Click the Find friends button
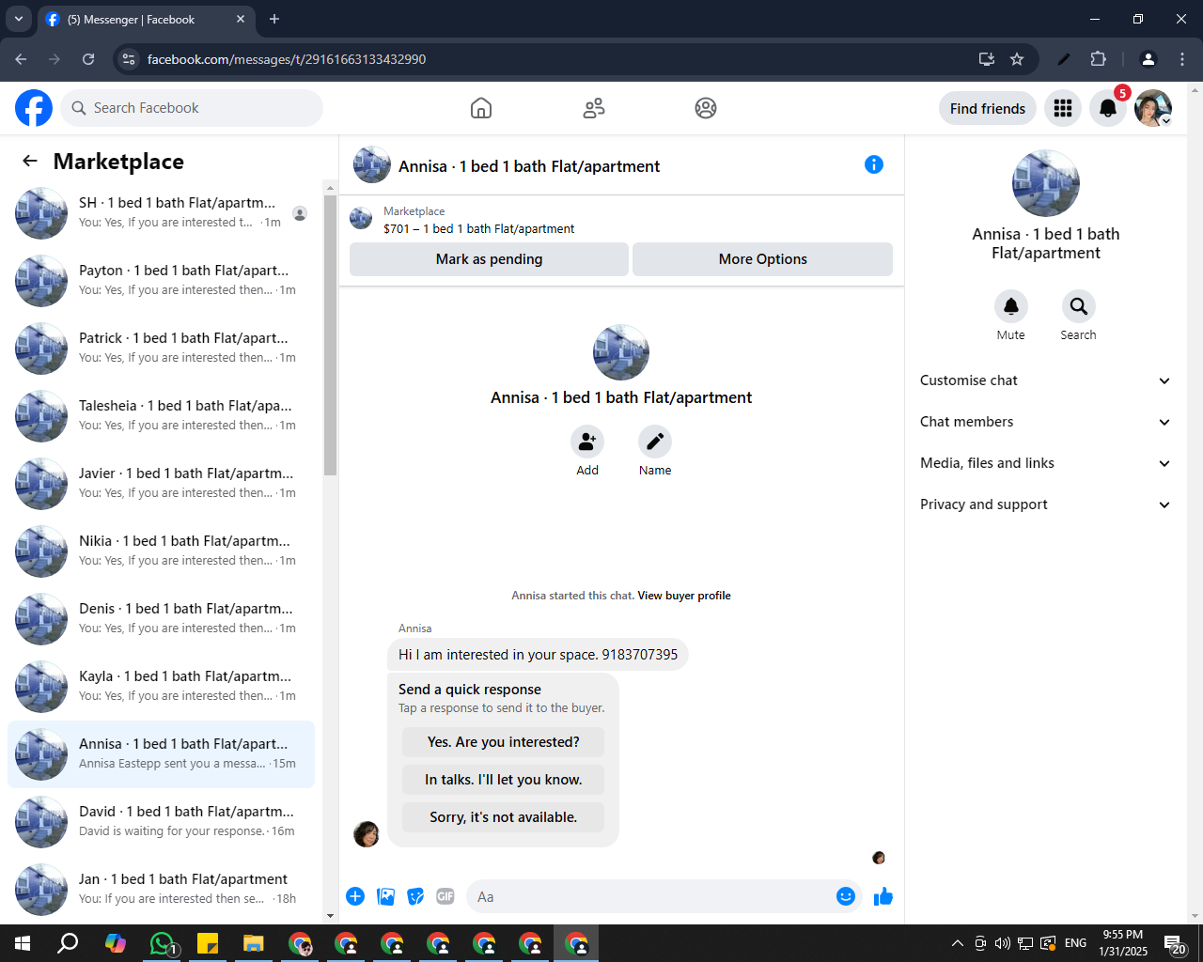This screenshot has width=1203, height=962. coord(988,108)
